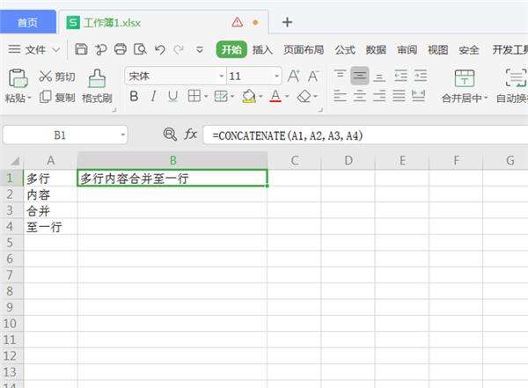Click the Name Box showing B1
528x388 pixels.
[x=65, y=135]
